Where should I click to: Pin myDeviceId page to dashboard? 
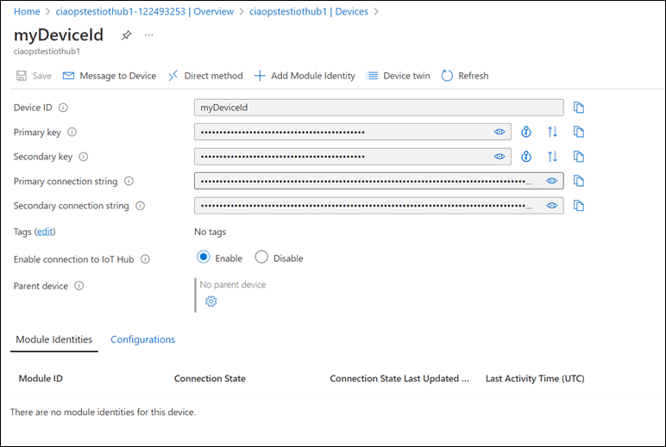127,35
